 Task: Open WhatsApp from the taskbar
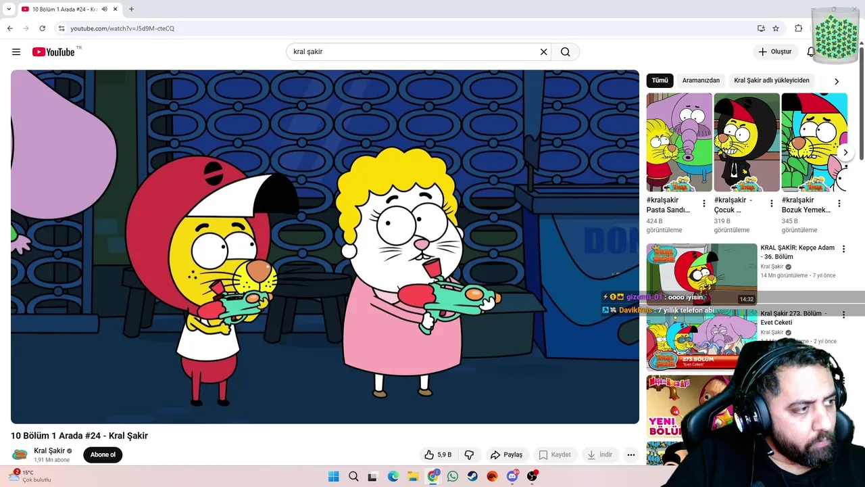453,476
